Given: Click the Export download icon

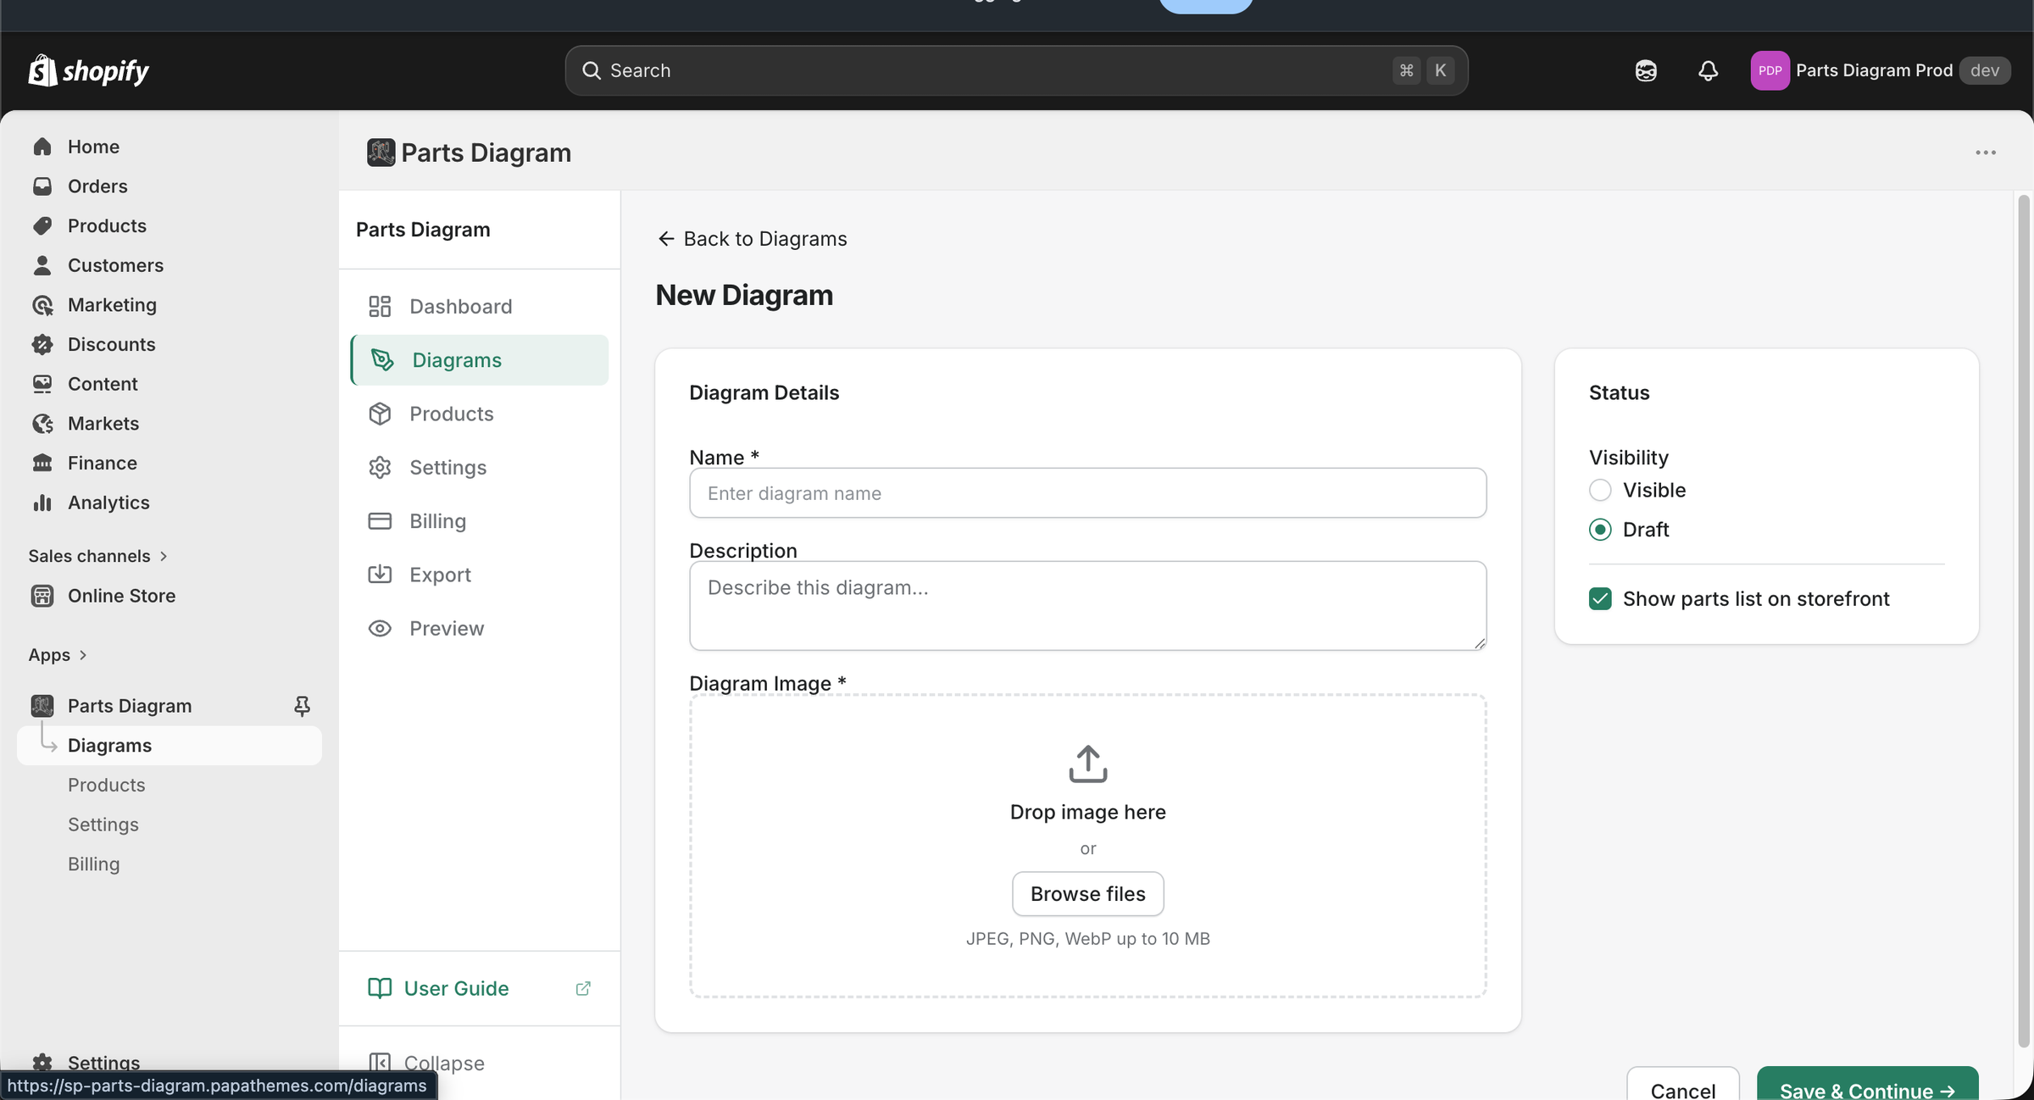Looking at the screenshot, I should [x=380, y=575].
